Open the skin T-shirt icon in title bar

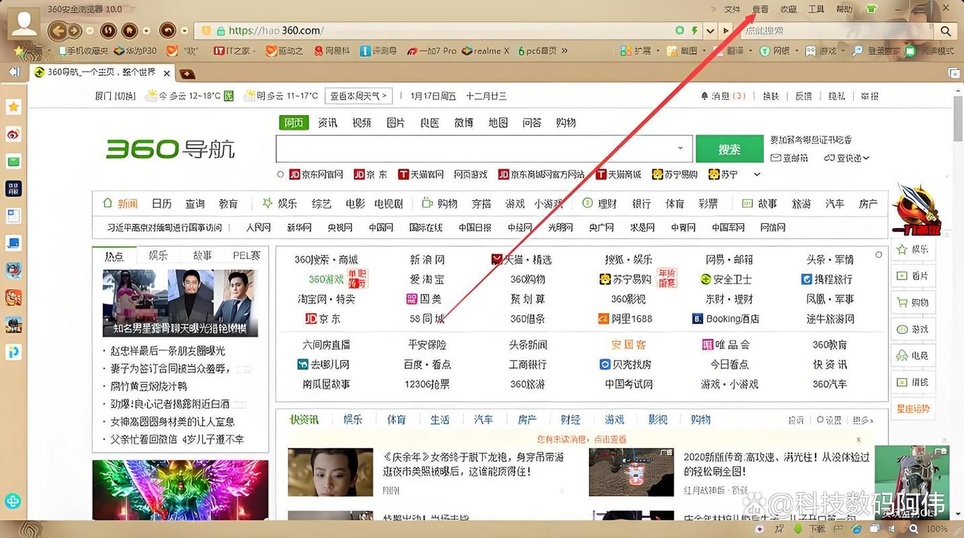(872, 9)
